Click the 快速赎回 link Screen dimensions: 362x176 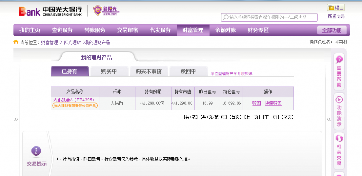tap(273, 103)
